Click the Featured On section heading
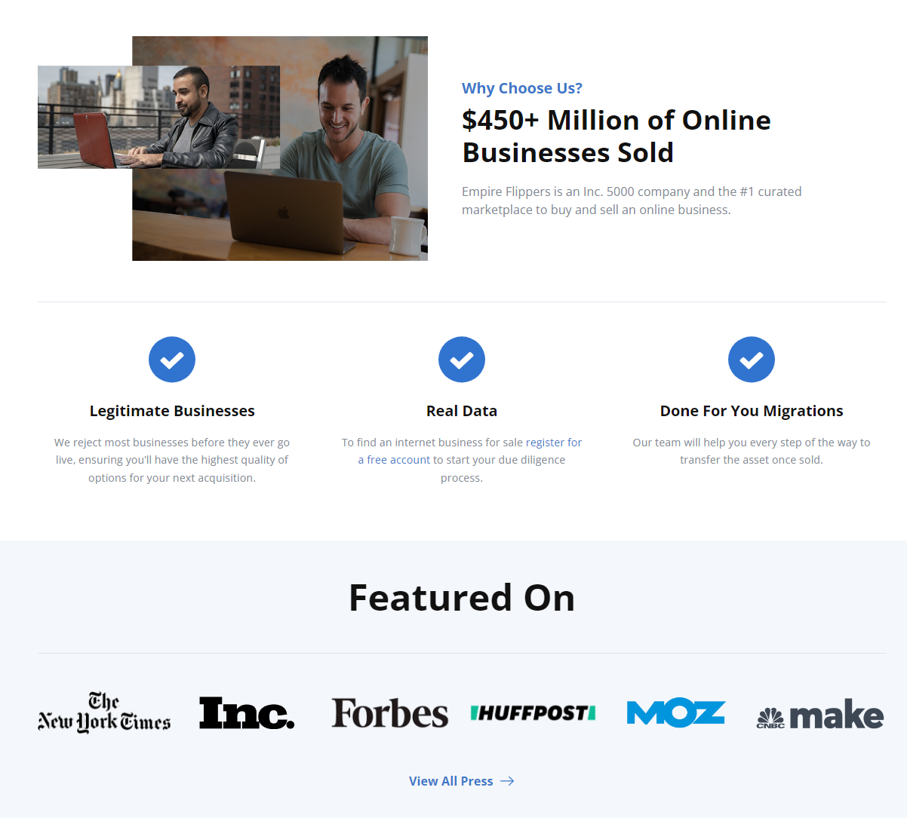907x818 pixels. pos(461,597)
